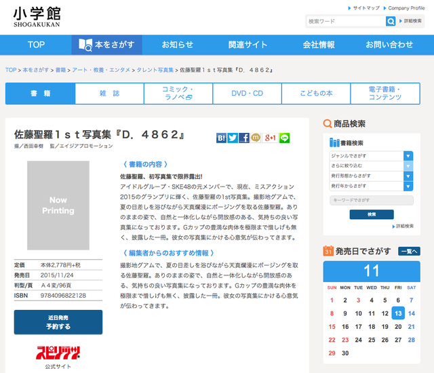Select calendar date 28
The width and height of the screenshot is (434, 373).
point(412,340)
